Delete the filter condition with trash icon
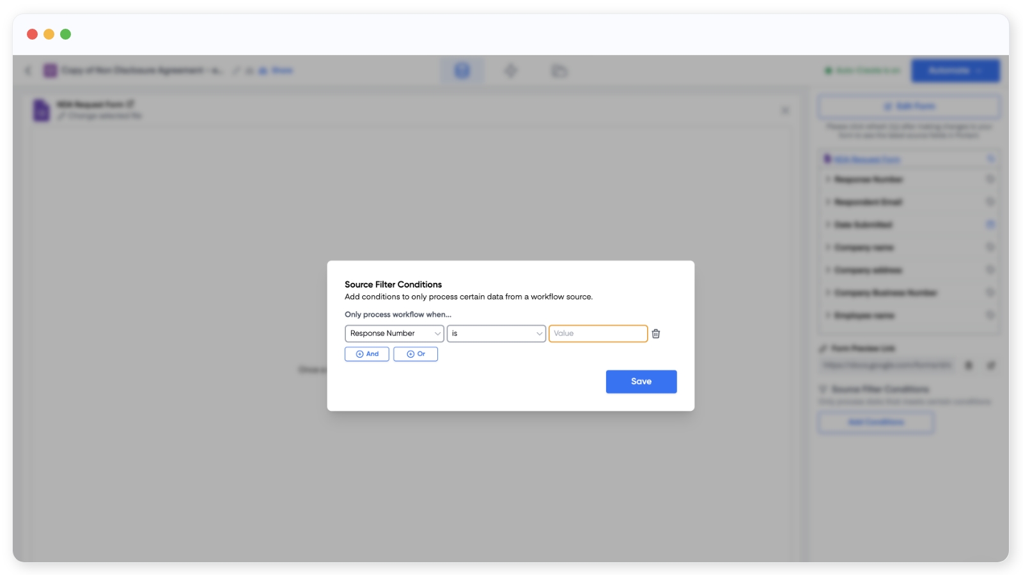 pyautogui.click(x=655, y=333)
